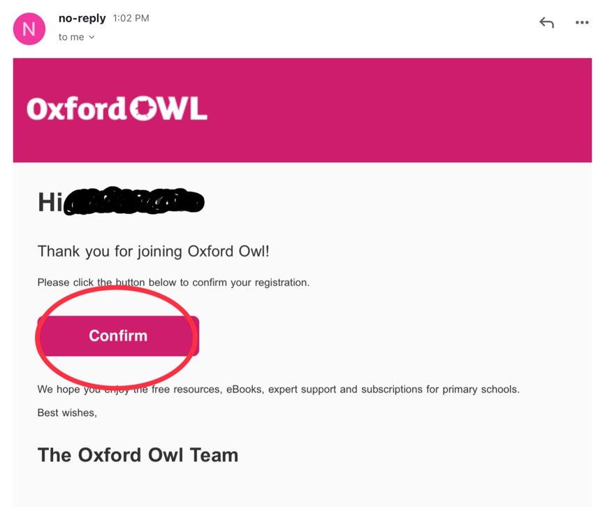Click the confirm your registration sentence
605x507 pixels.
(x=173, y=283)
